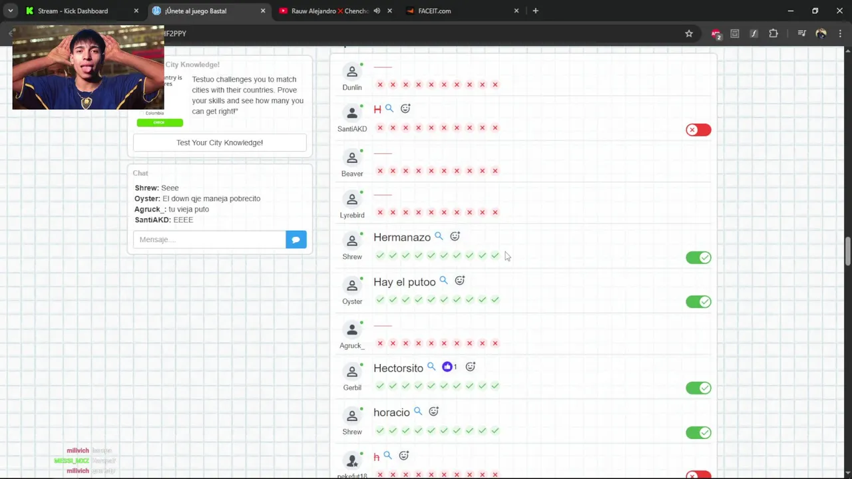Click Lyrebird's player avatar
852x479 pixels.
pos(352,200)
